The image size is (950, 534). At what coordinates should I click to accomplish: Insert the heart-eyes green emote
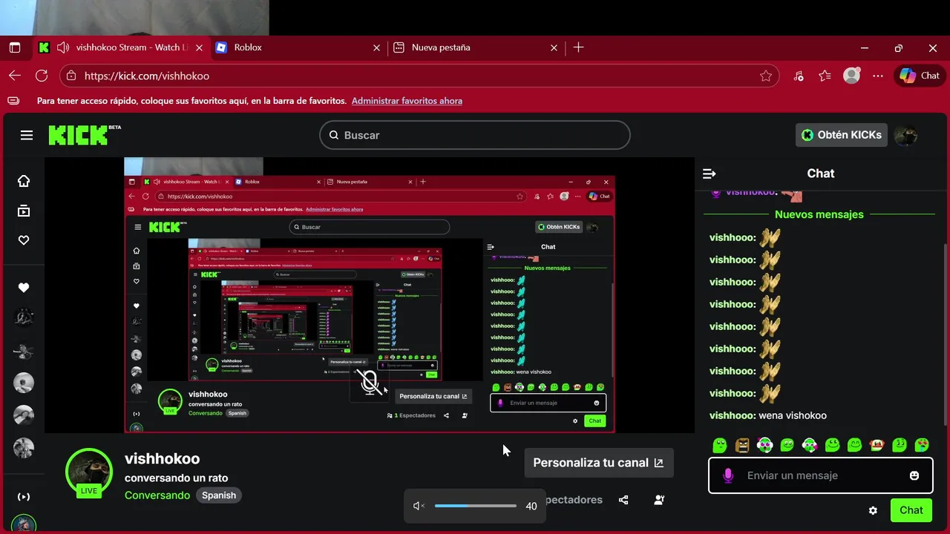(922, 445)
